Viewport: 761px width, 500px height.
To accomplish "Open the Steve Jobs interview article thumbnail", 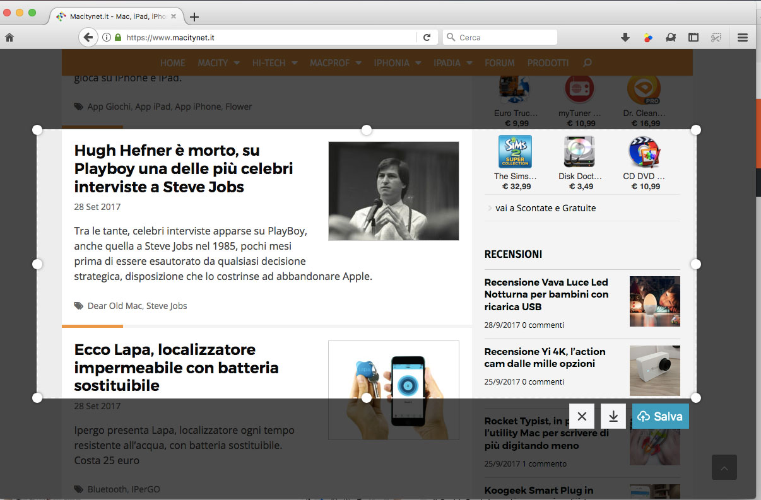I will pyautogui.click(x=393, y=190).
